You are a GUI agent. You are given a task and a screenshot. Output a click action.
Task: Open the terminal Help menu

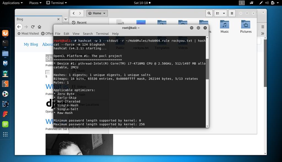(x=115, y=34)
